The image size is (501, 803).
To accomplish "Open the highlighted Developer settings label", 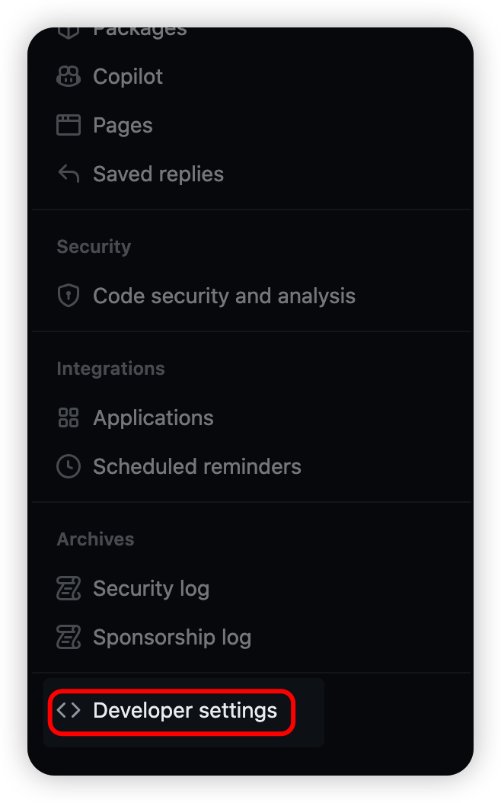I will click(x=185, y=711).
